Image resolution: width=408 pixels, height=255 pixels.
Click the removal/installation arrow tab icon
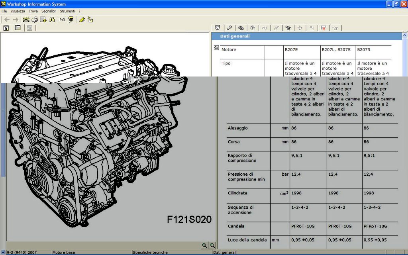(312, 28)
